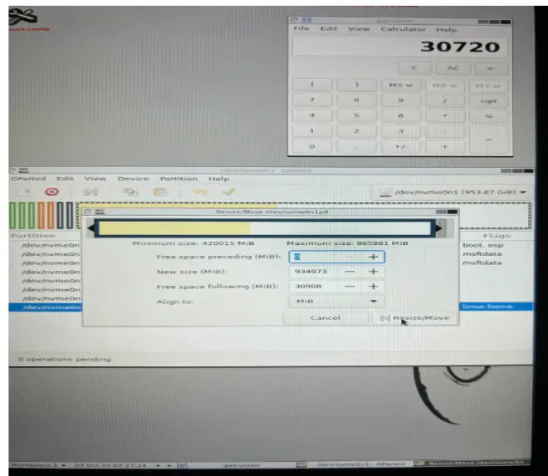The width and height of the screenshot is (548, 476).
Task: Open the Edit menu in GParted
Action: (x=65, y=179)
